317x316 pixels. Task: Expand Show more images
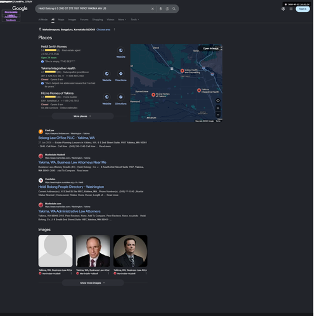pos(93,283)
